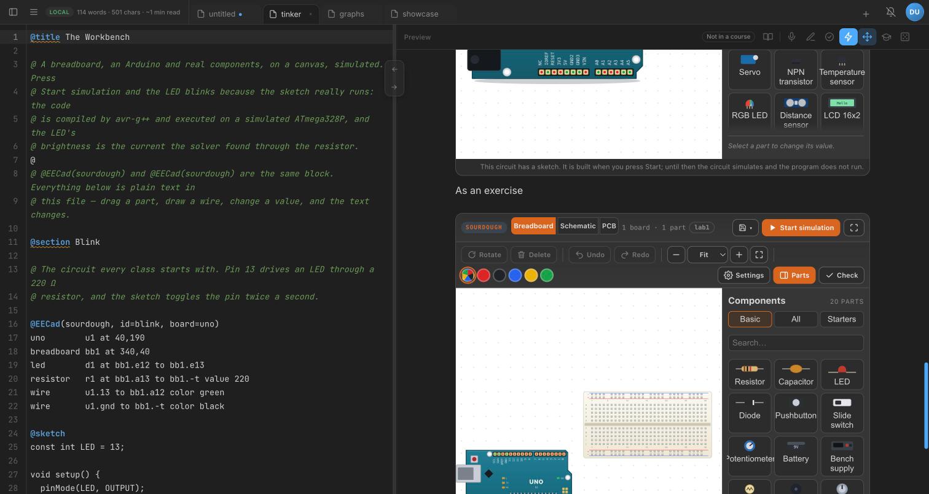Click the graduation cap icon

(x=886, y=37)
